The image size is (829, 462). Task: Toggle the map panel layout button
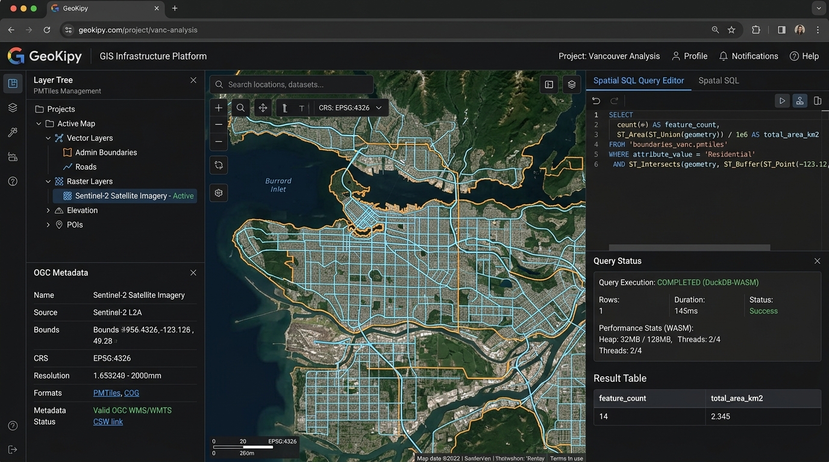(549, 85)
